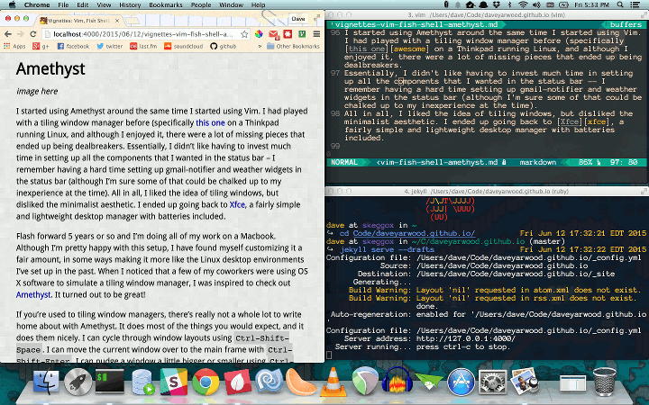Open the Window menu
This screenshot has height=405, width=649.
[231, 5]
